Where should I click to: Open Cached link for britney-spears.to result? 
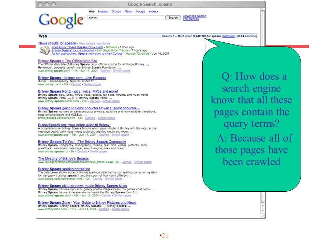point(82,152)
